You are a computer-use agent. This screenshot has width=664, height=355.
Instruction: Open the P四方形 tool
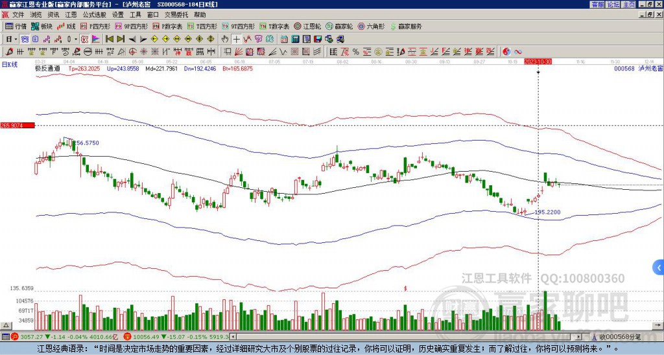coord(96,26)
